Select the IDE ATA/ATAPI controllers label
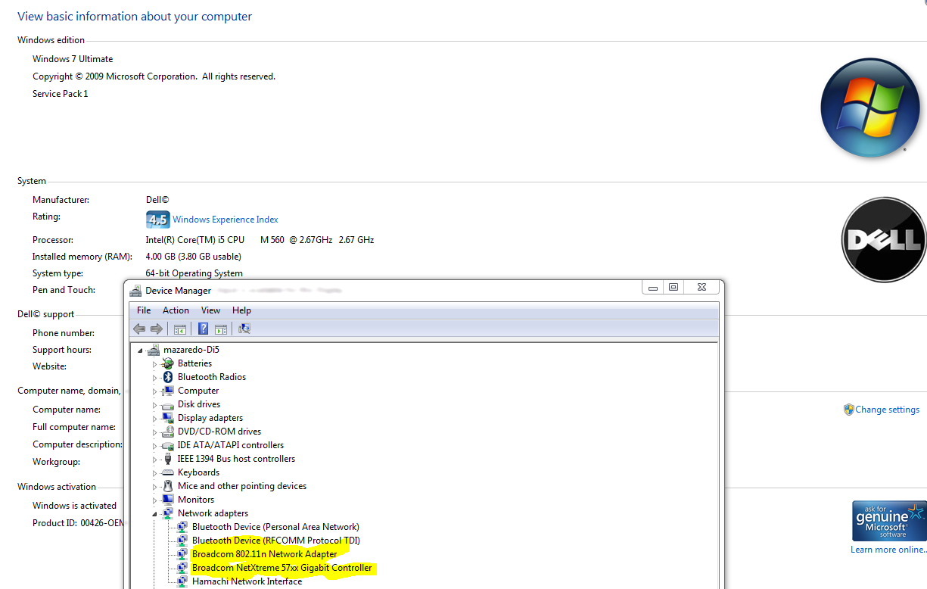This screenshot has height=589, width=927. click(x=231, y=445)
